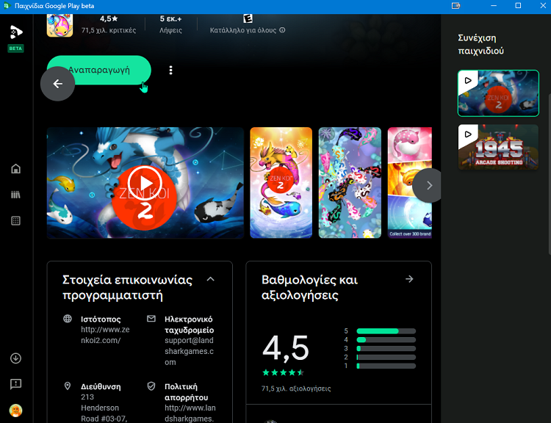Click the 1-star rating bar
Image resolution: width=551 pixels, height=423 pixels.
point(386,366)
